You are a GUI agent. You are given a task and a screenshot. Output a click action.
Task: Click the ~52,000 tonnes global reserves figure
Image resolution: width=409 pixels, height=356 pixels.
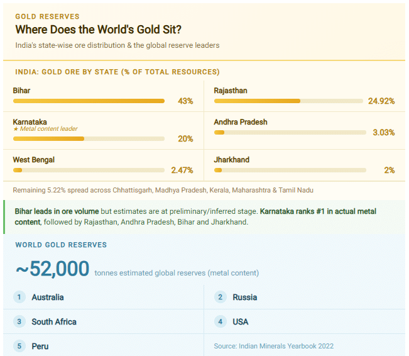pyautogui.click(x=53, y=269)
